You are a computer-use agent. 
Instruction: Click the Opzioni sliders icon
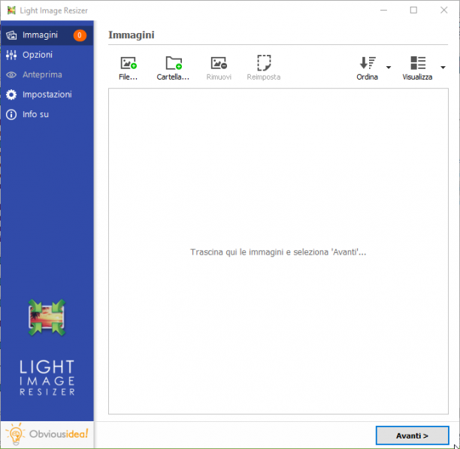11,55
